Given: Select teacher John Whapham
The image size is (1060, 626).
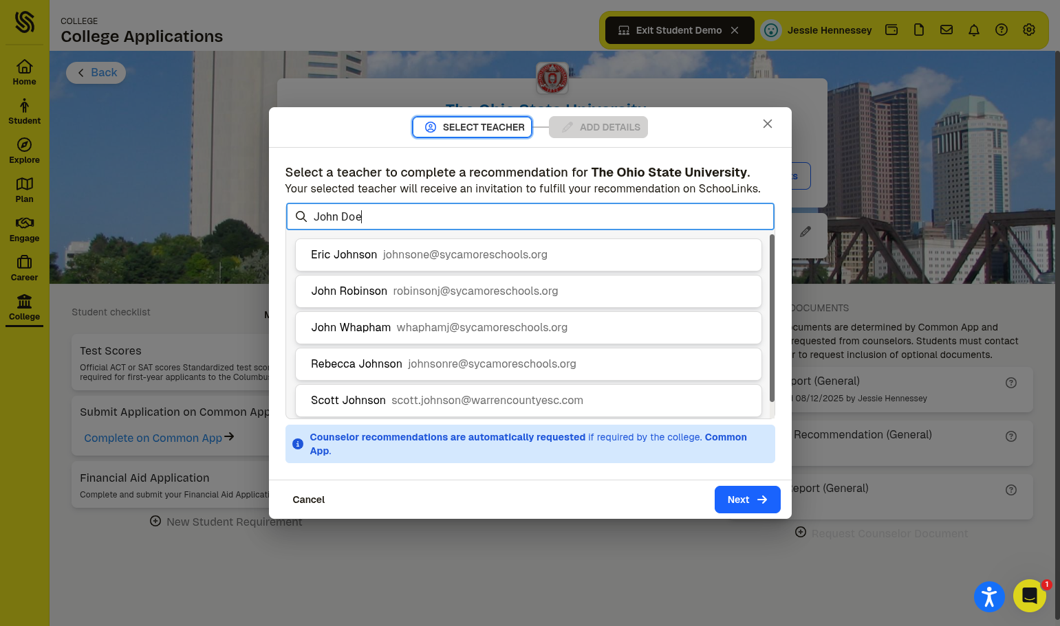Looking at the screenshot, I should (528, 328).
